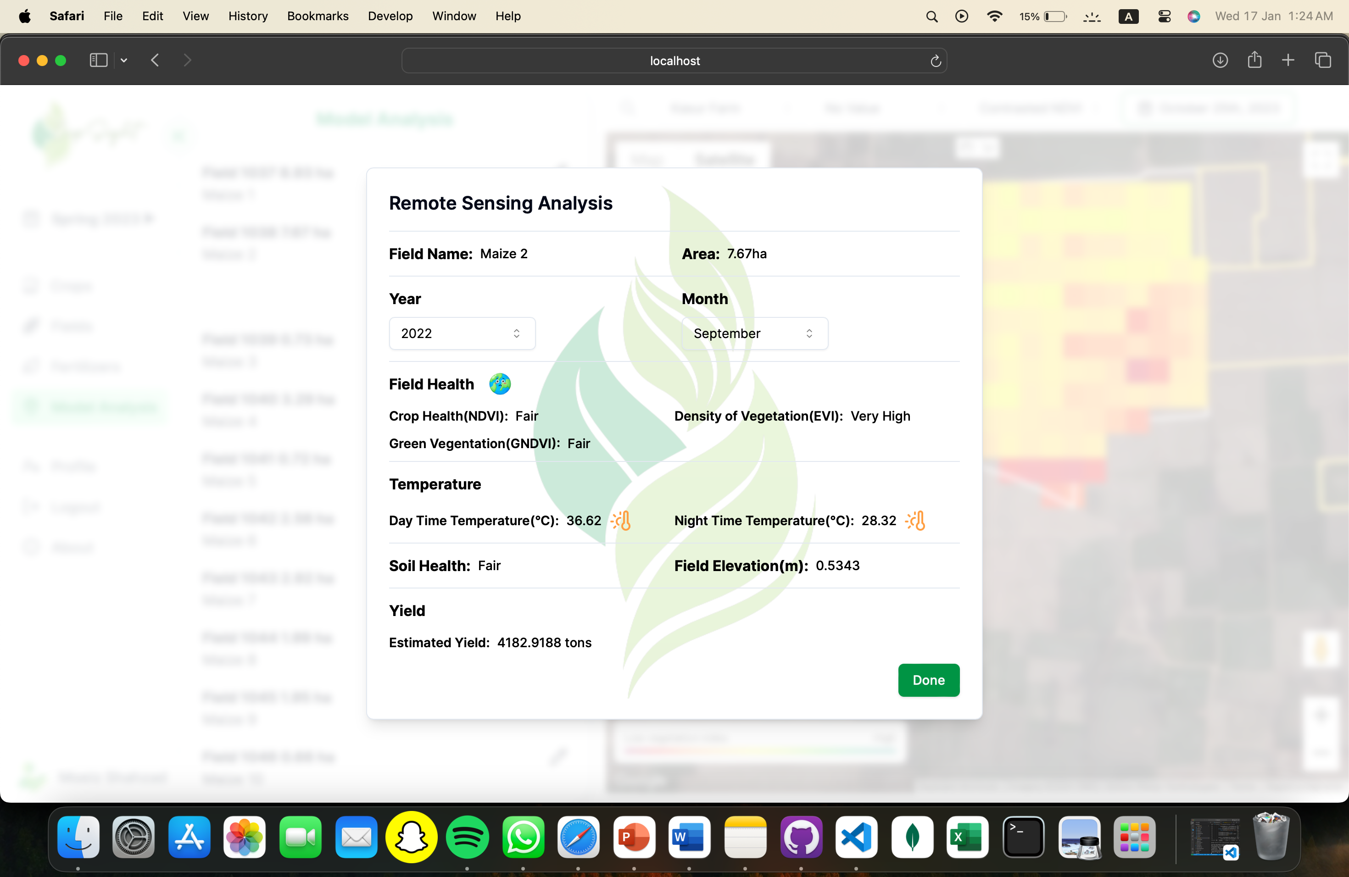The width and height of the screenshot is (1349, 877).
Task: Click the Spotlight search icon in menu bar
Action: tap(931, 16)
